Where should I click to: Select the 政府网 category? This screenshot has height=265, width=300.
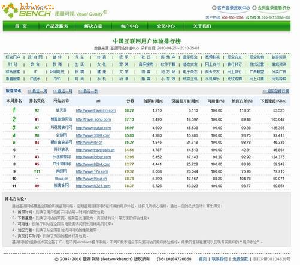click(x=35, y=58)
